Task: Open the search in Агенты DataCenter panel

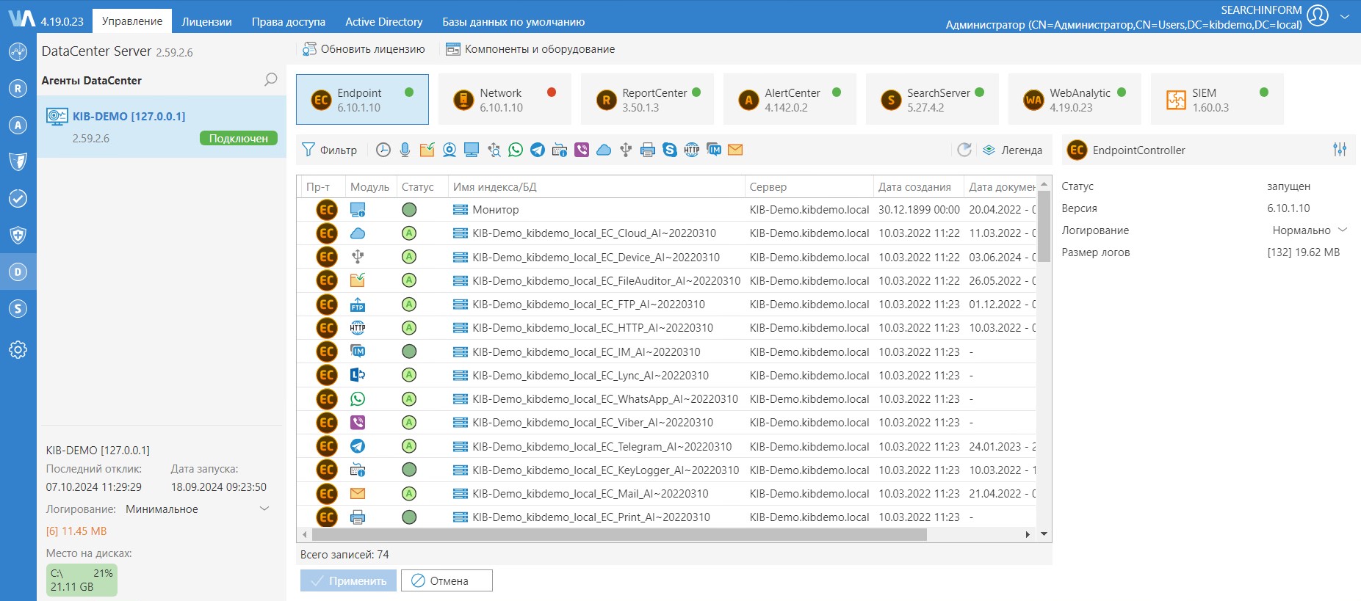Action: click(x=270, y=80)
